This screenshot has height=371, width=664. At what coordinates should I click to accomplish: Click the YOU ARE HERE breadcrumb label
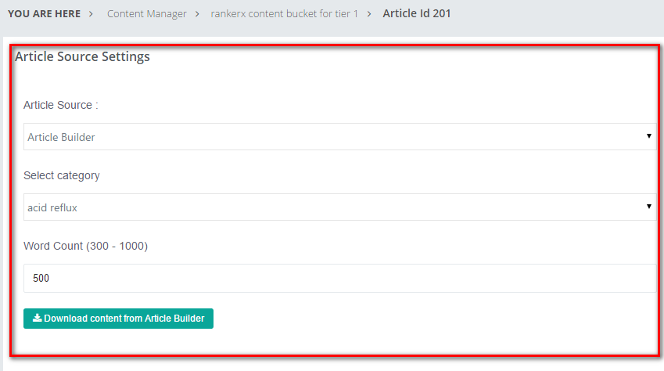click(x=44, y=13)
